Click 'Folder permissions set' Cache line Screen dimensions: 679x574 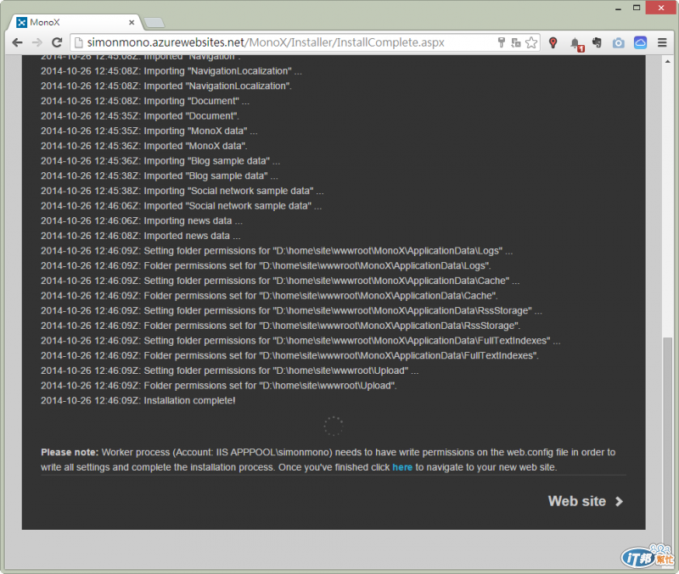tap(269, 296)
